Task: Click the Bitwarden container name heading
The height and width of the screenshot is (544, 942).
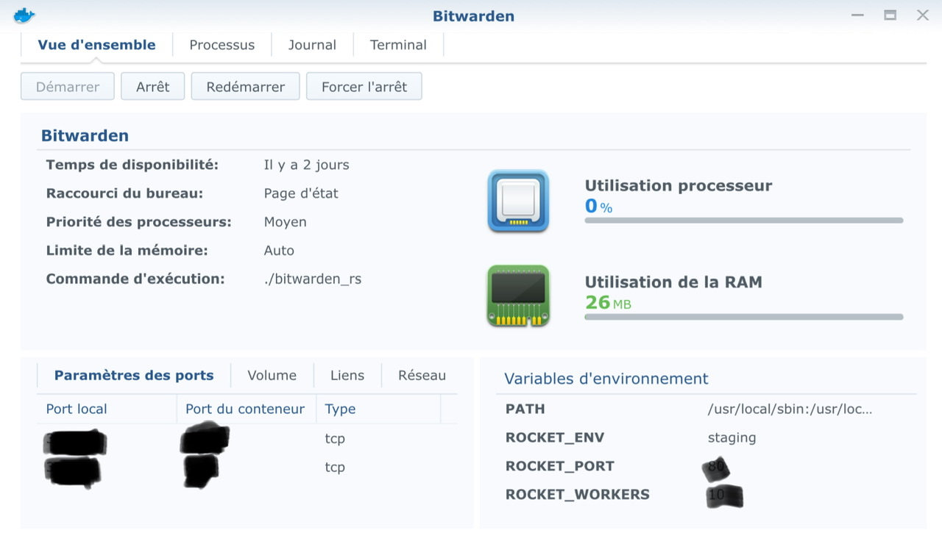Action: coord(85,136)
